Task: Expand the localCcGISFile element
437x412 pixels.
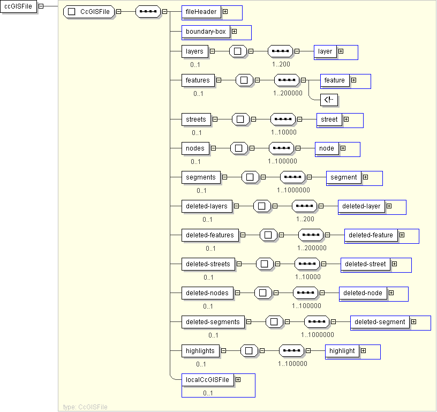Action: pos(238,379)
